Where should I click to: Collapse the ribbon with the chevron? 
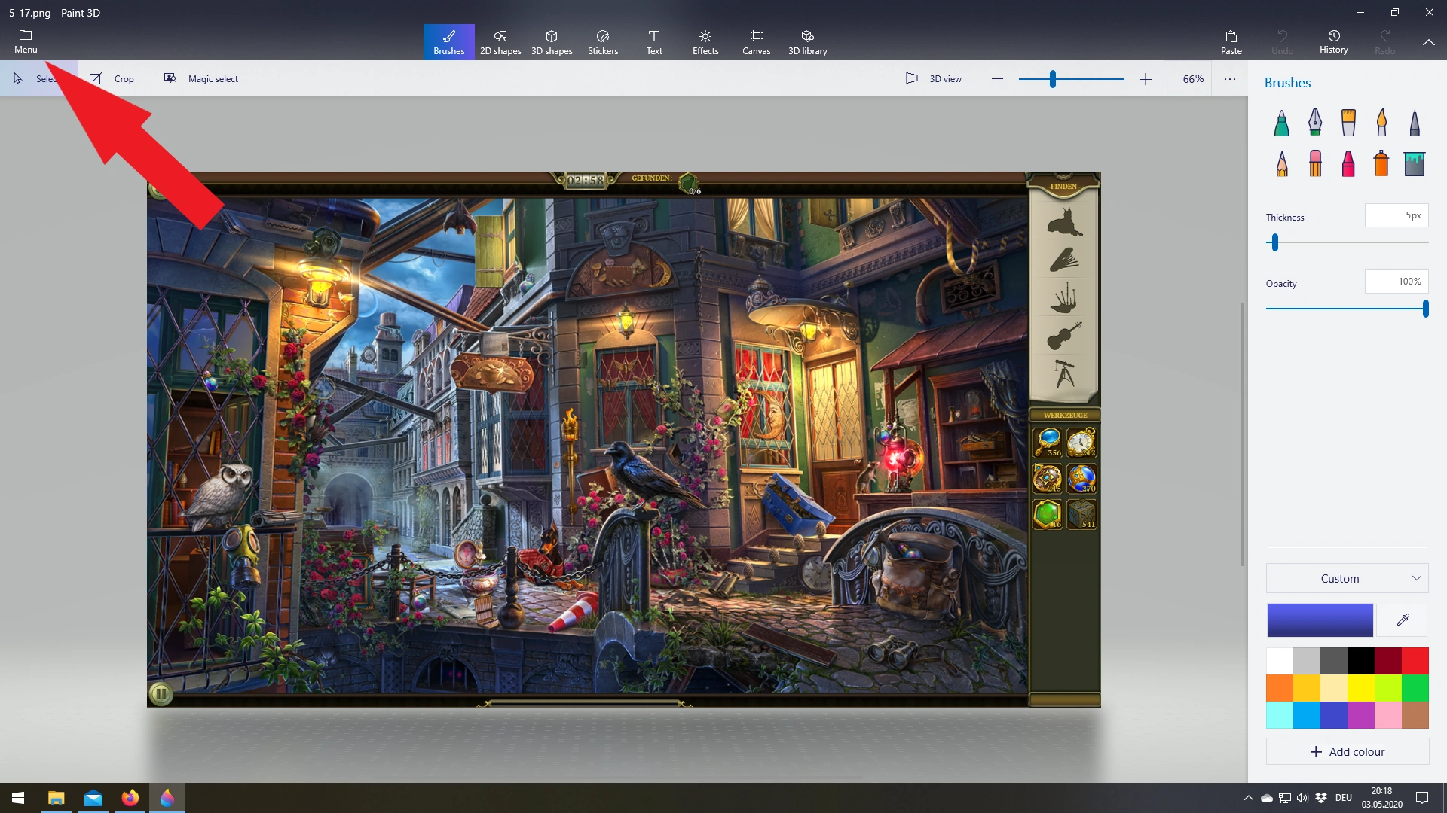[x=1428, y=42]
